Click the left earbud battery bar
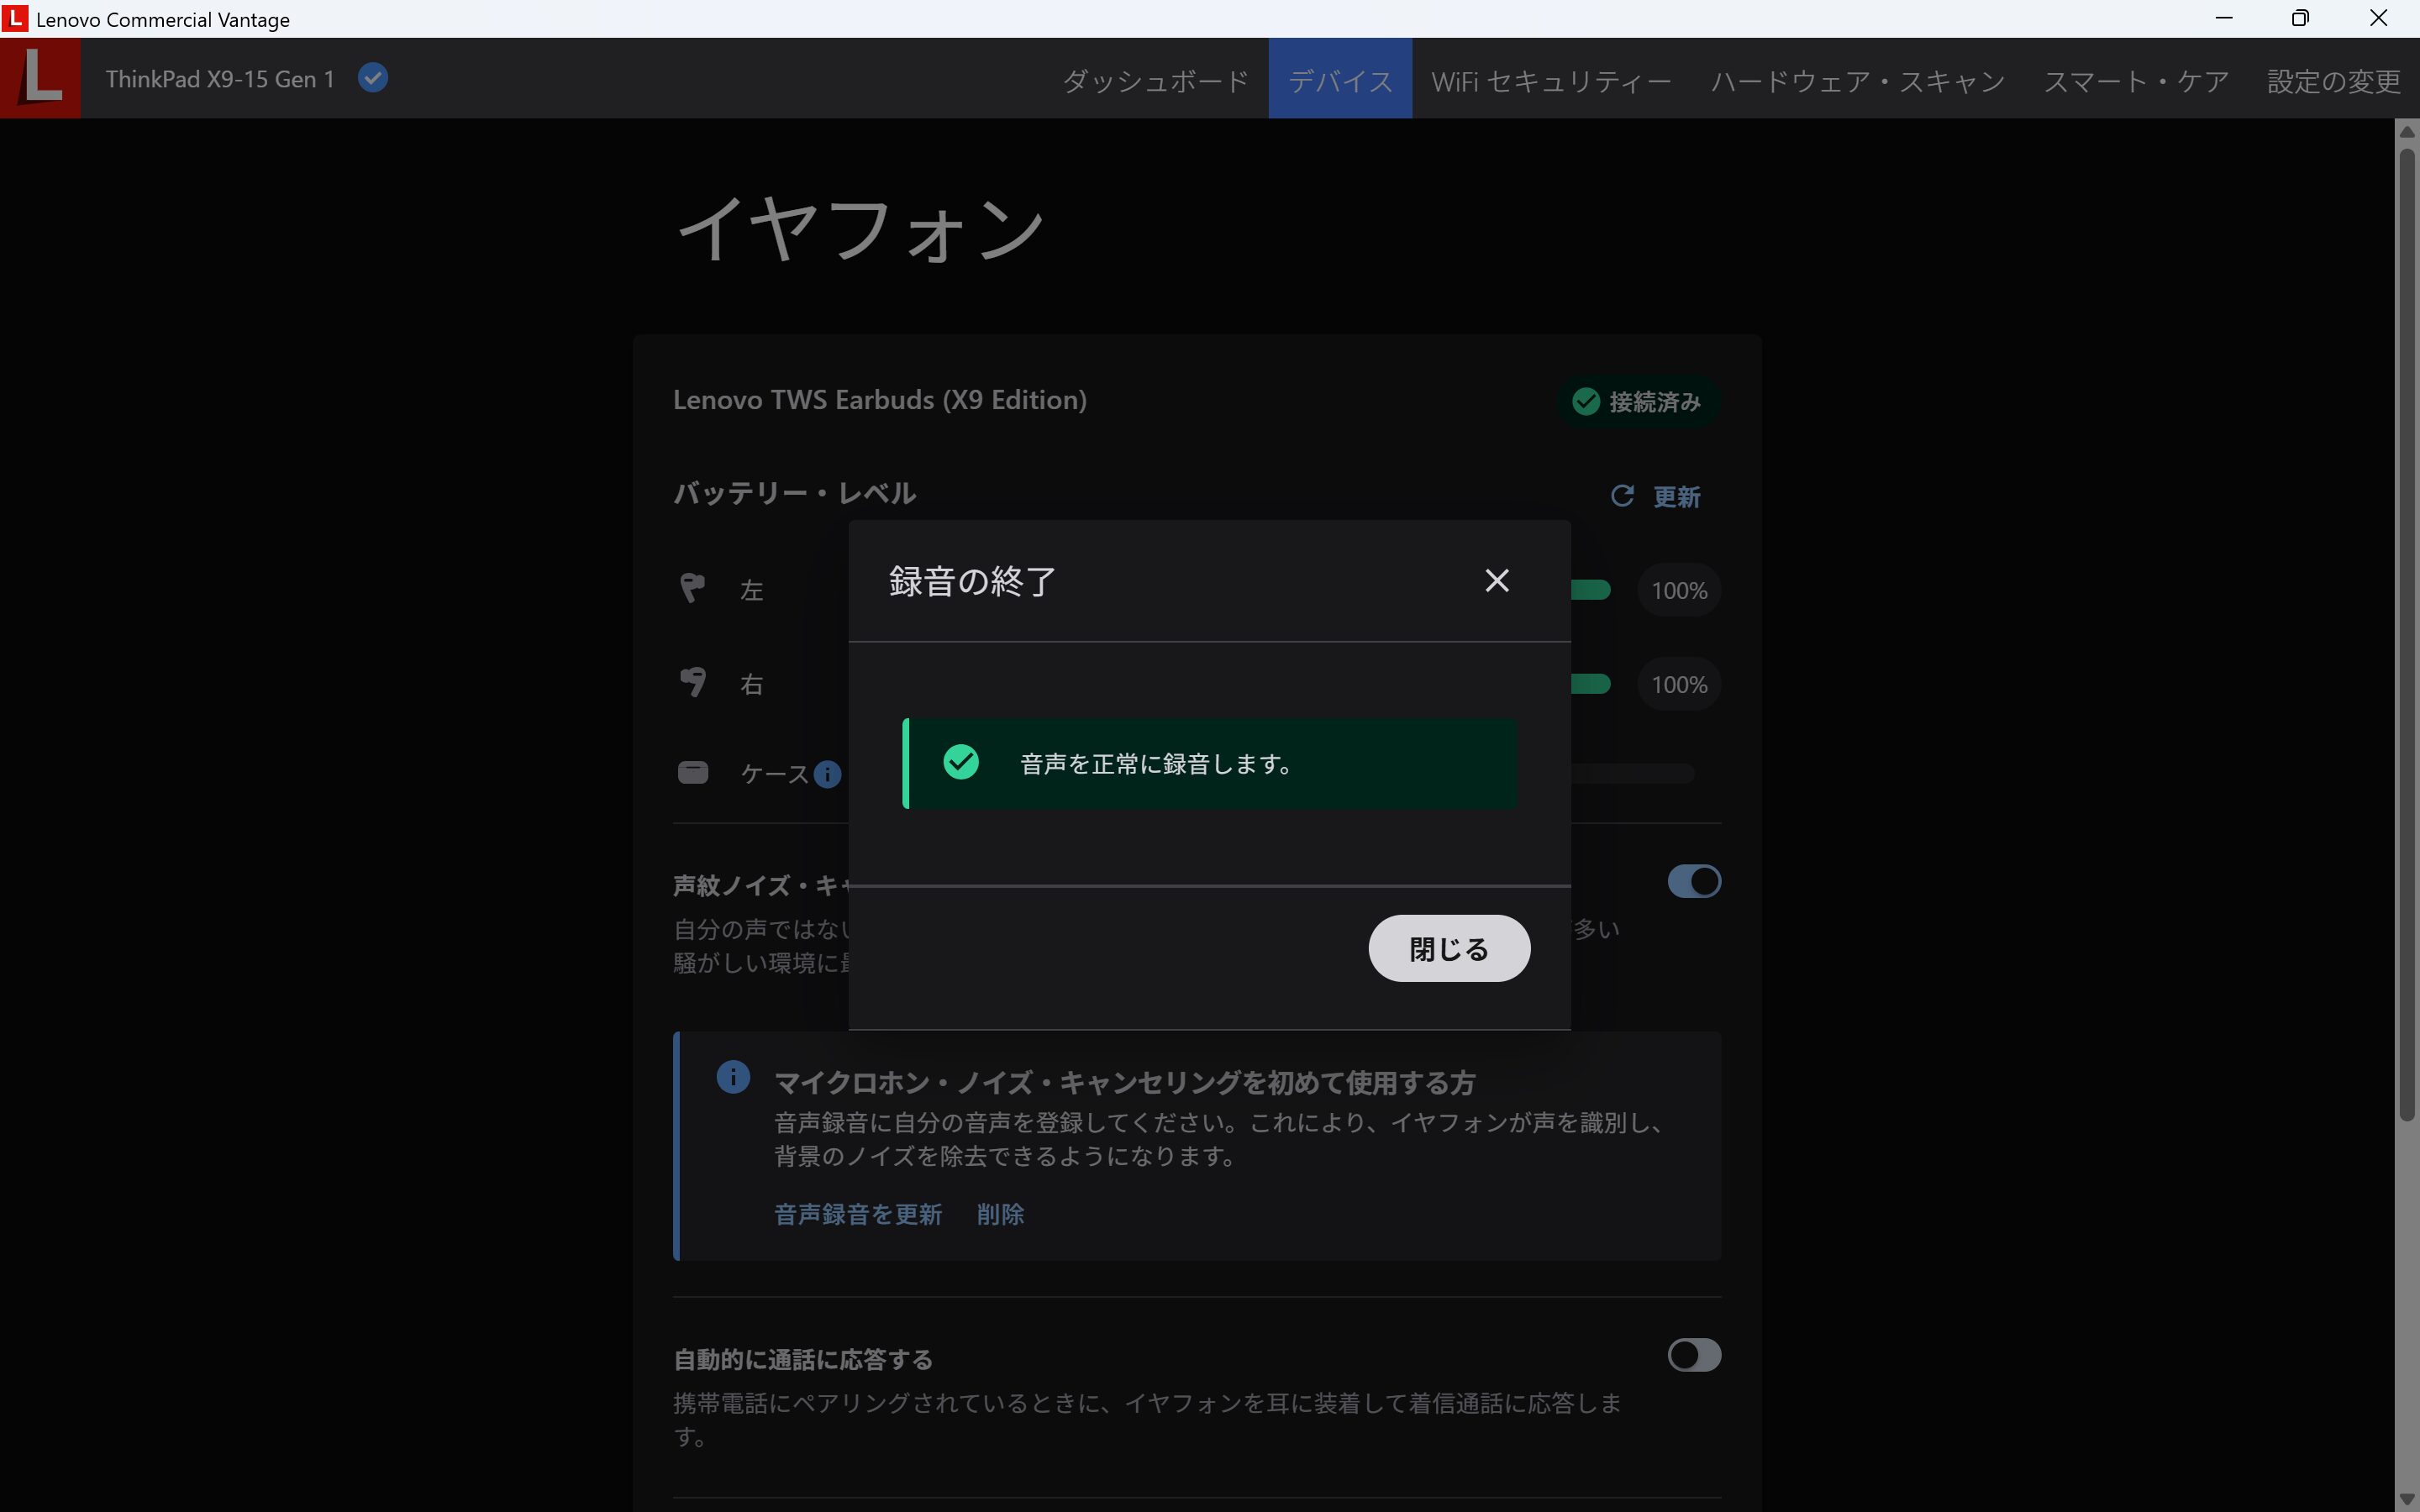This screenshot has width=2420, height=1512. click(x=1591, y=590)
